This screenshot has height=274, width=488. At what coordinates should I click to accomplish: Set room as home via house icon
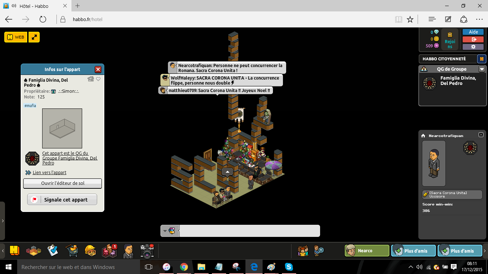tap(91, 79)
